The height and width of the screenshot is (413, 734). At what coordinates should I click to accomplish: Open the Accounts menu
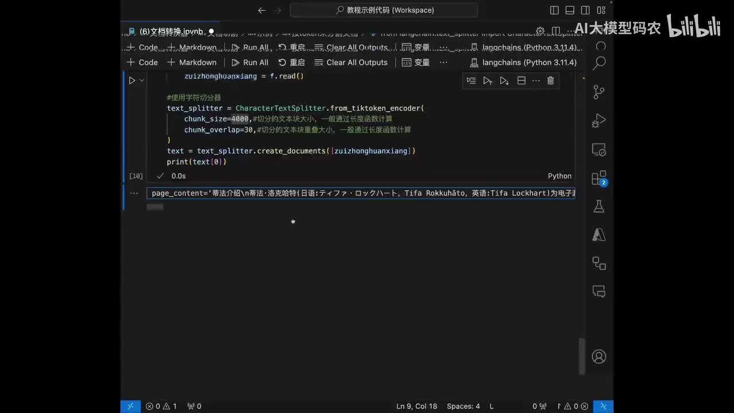[599, 357]
